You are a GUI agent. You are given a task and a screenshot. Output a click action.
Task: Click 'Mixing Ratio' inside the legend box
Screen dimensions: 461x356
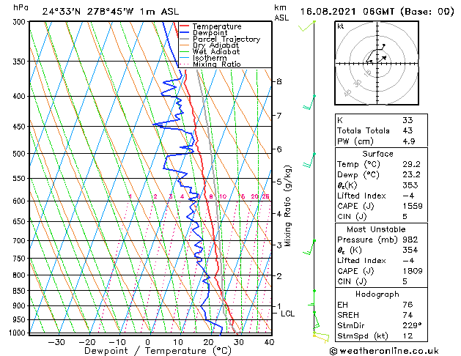217,64
